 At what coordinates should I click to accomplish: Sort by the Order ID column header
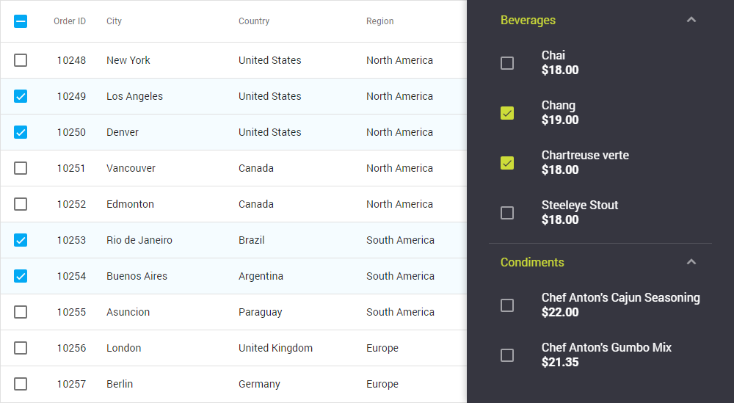(x=70, y=21)
